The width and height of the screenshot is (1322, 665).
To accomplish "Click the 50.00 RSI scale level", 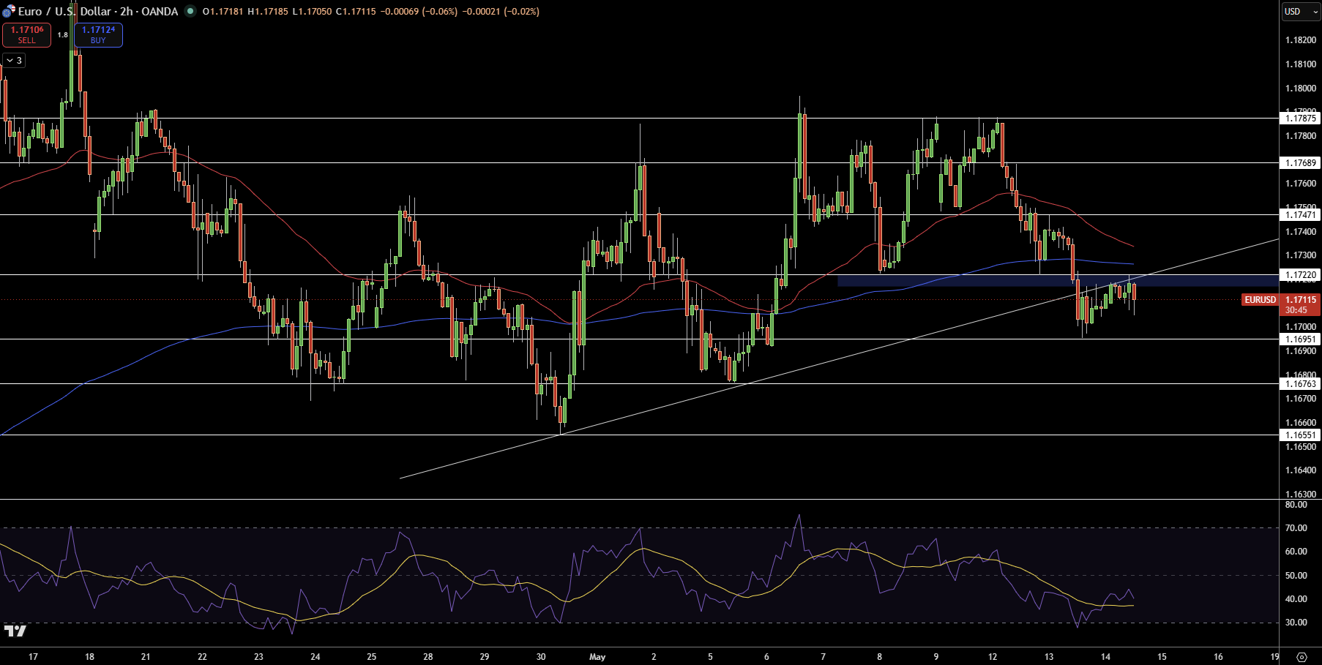I will coord(1296,576).
